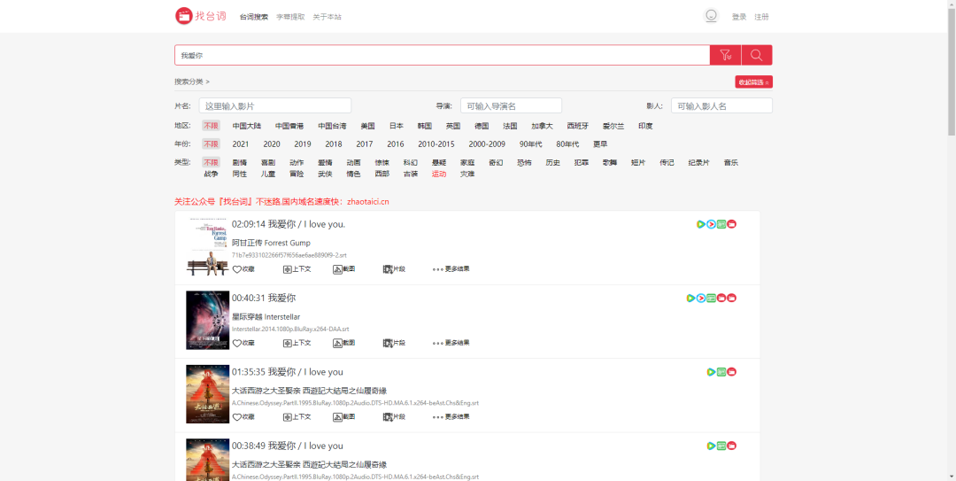The height and width of the screenshot is (481, 956).
Task: Click red clapperboard icon on 00:38:49 row
Action: (x=732, y=446)
